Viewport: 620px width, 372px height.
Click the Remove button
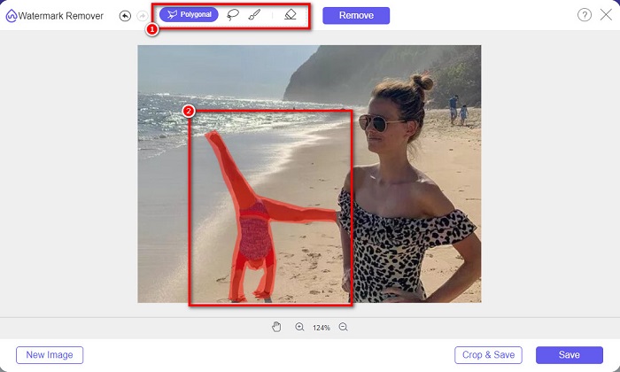click(356, 15)
